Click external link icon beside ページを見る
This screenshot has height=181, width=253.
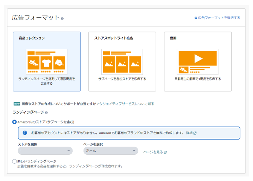165,152
